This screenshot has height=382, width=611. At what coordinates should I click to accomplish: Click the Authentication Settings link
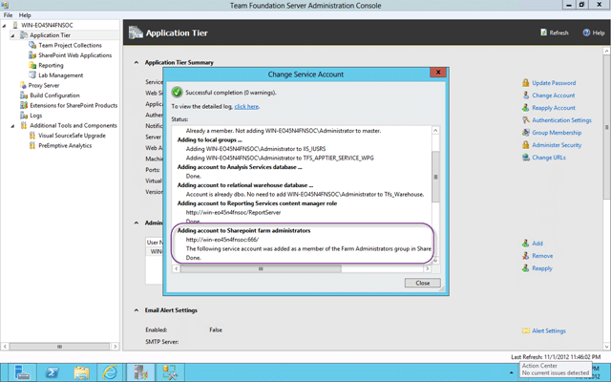(x=561, y=120)
